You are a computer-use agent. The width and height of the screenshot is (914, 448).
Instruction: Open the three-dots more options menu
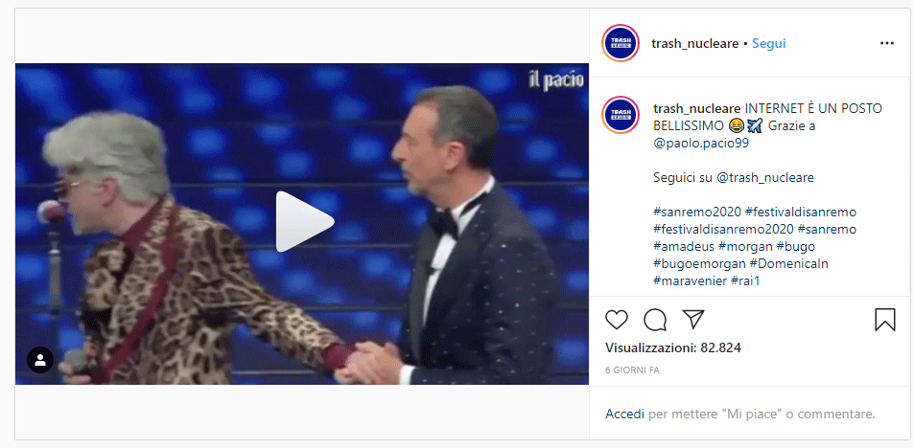click(x=886, y=44)
